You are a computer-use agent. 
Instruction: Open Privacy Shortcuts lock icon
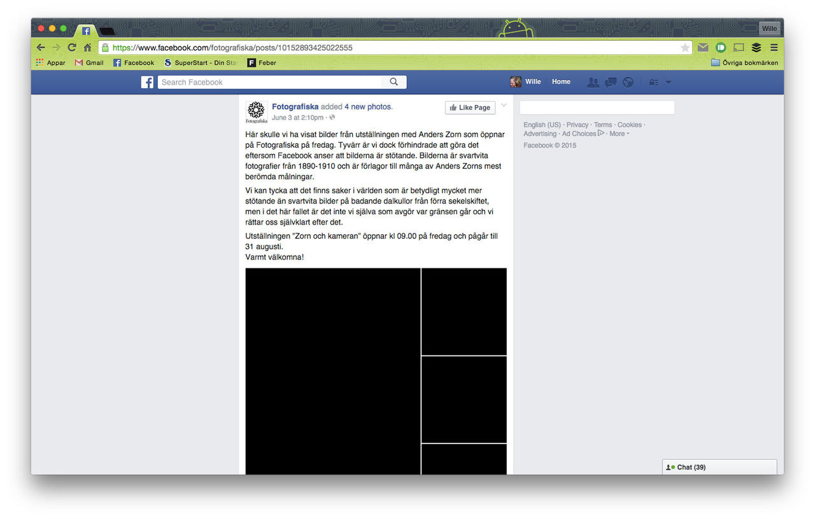pos(654,82)
